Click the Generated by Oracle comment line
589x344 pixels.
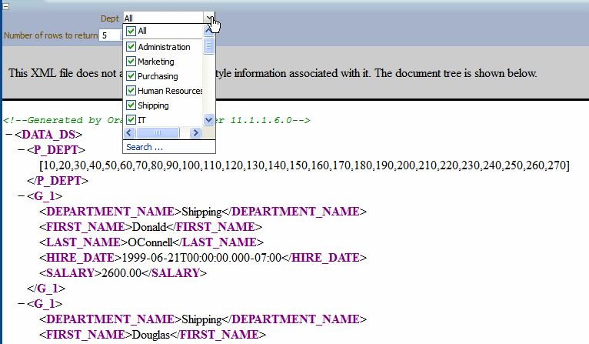pos(157,120)
